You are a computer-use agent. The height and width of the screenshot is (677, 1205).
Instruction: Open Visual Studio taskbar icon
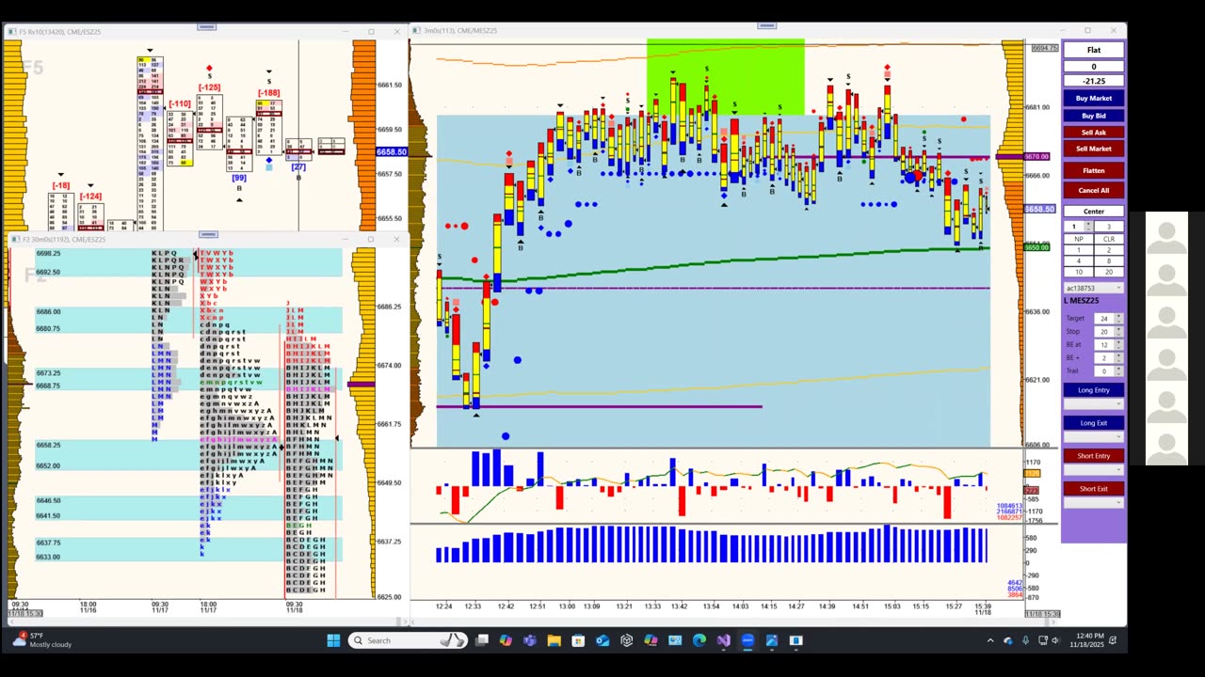coord(723,640)
